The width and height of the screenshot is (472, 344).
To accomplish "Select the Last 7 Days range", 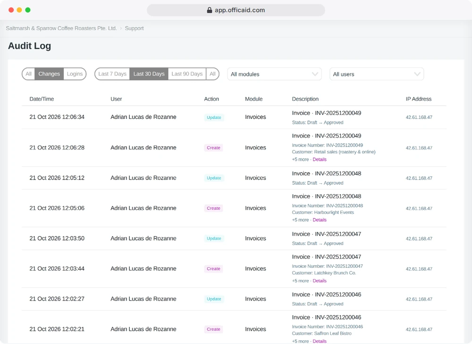I will pyautogui.click(x=112, y=74).
